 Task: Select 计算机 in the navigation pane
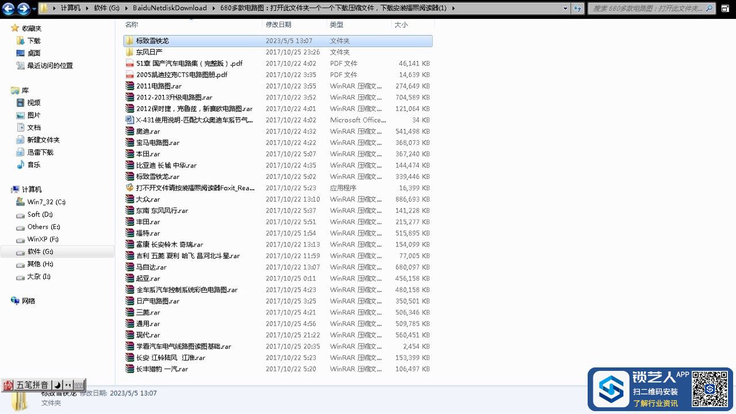[32, 190]
